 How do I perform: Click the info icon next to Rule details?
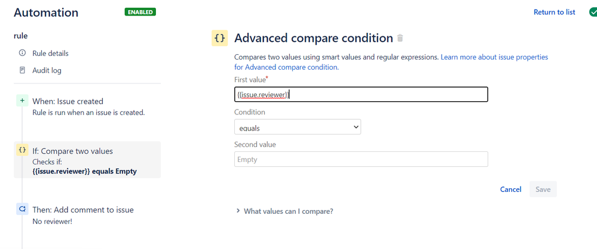22,53
